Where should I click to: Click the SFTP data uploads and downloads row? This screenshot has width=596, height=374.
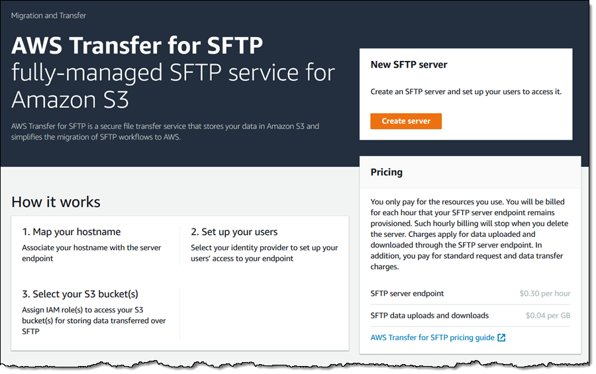(470, 316)
